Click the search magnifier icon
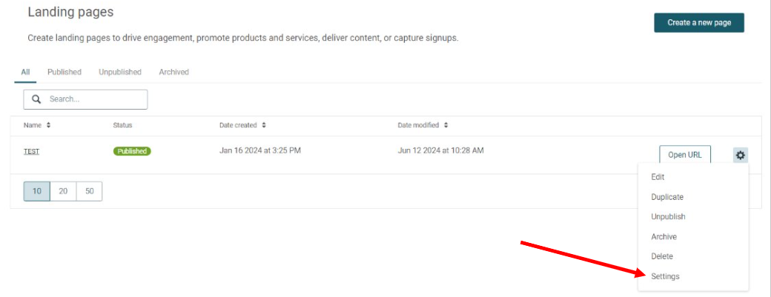Screen dimensions: 771x297 (36, 99)
